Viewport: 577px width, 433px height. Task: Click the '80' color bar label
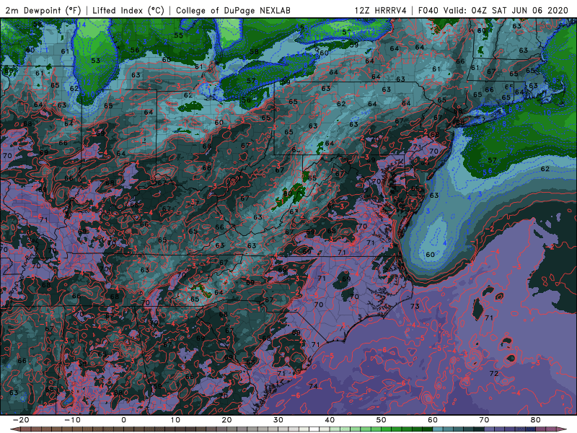point(536,420)
